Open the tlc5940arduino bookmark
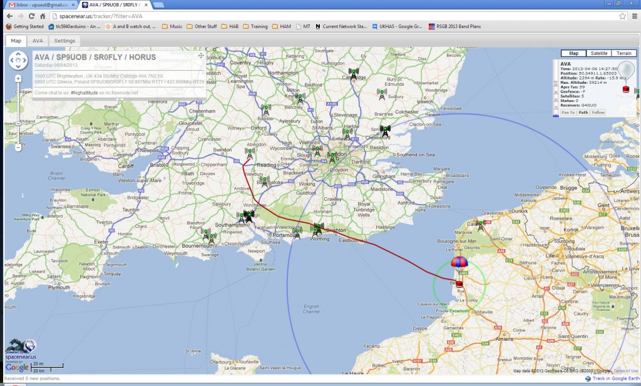The height and width of the screenshot is (386, 641). click(x=74, y=26)
